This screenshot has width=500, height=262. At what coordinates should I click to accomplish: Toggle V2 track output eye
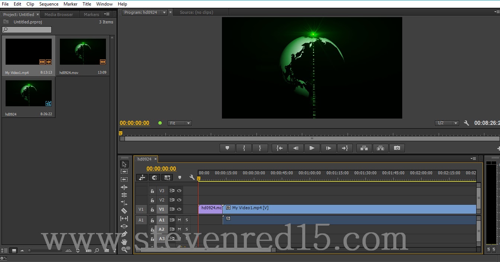pos(179,200)
